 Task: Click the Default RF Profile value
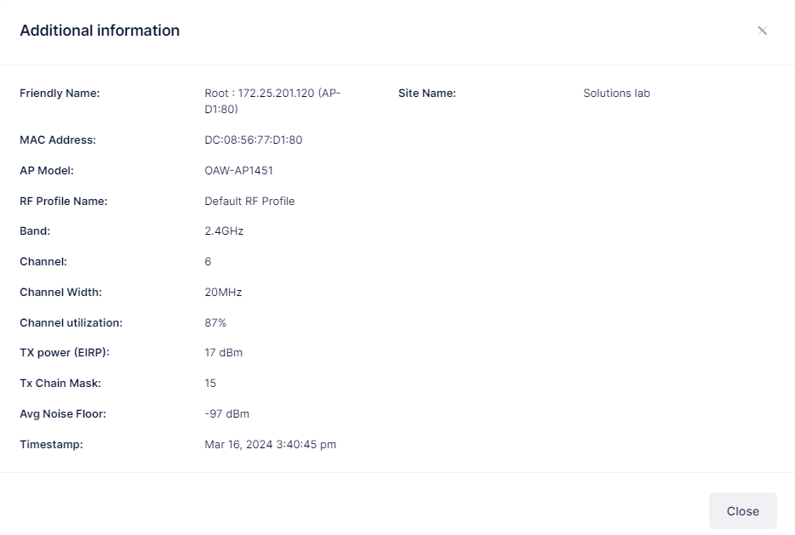coord(249,202)
